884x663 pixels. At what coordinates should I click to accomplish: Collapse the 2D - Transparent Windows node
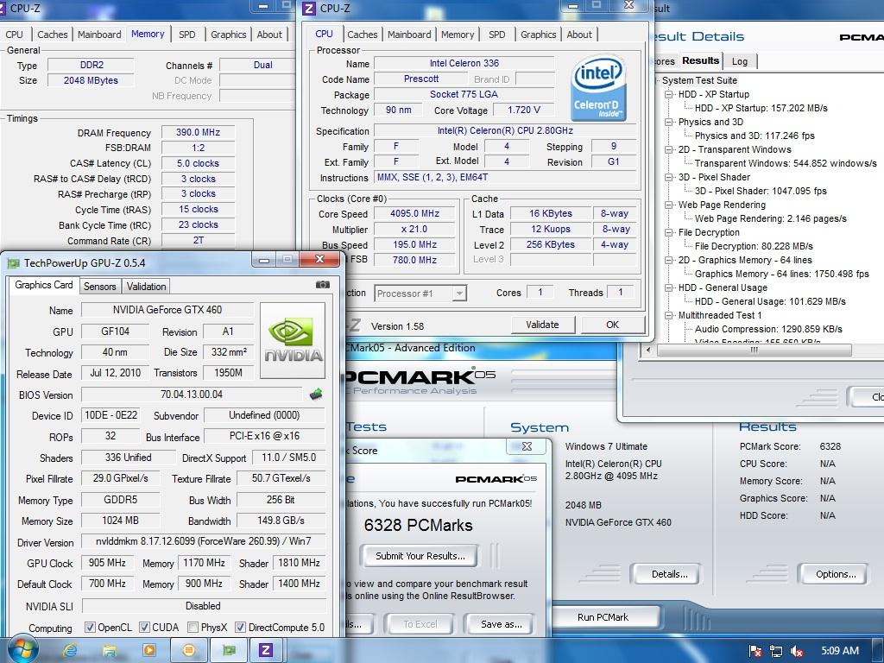coord(669,149)
